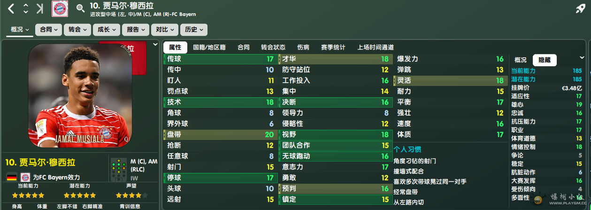Switch side panel to 概况 view
591x210 pixels.
(x=521, y=60)
